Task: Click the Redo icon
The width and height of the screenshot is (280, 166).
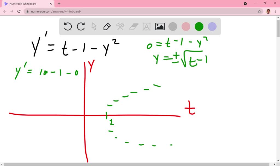Action: (81, 26)
